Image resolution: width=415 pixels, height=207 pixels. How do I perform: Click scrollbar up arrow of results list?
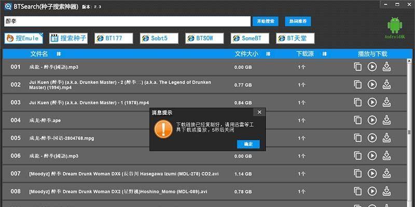(x=410, y=61)
